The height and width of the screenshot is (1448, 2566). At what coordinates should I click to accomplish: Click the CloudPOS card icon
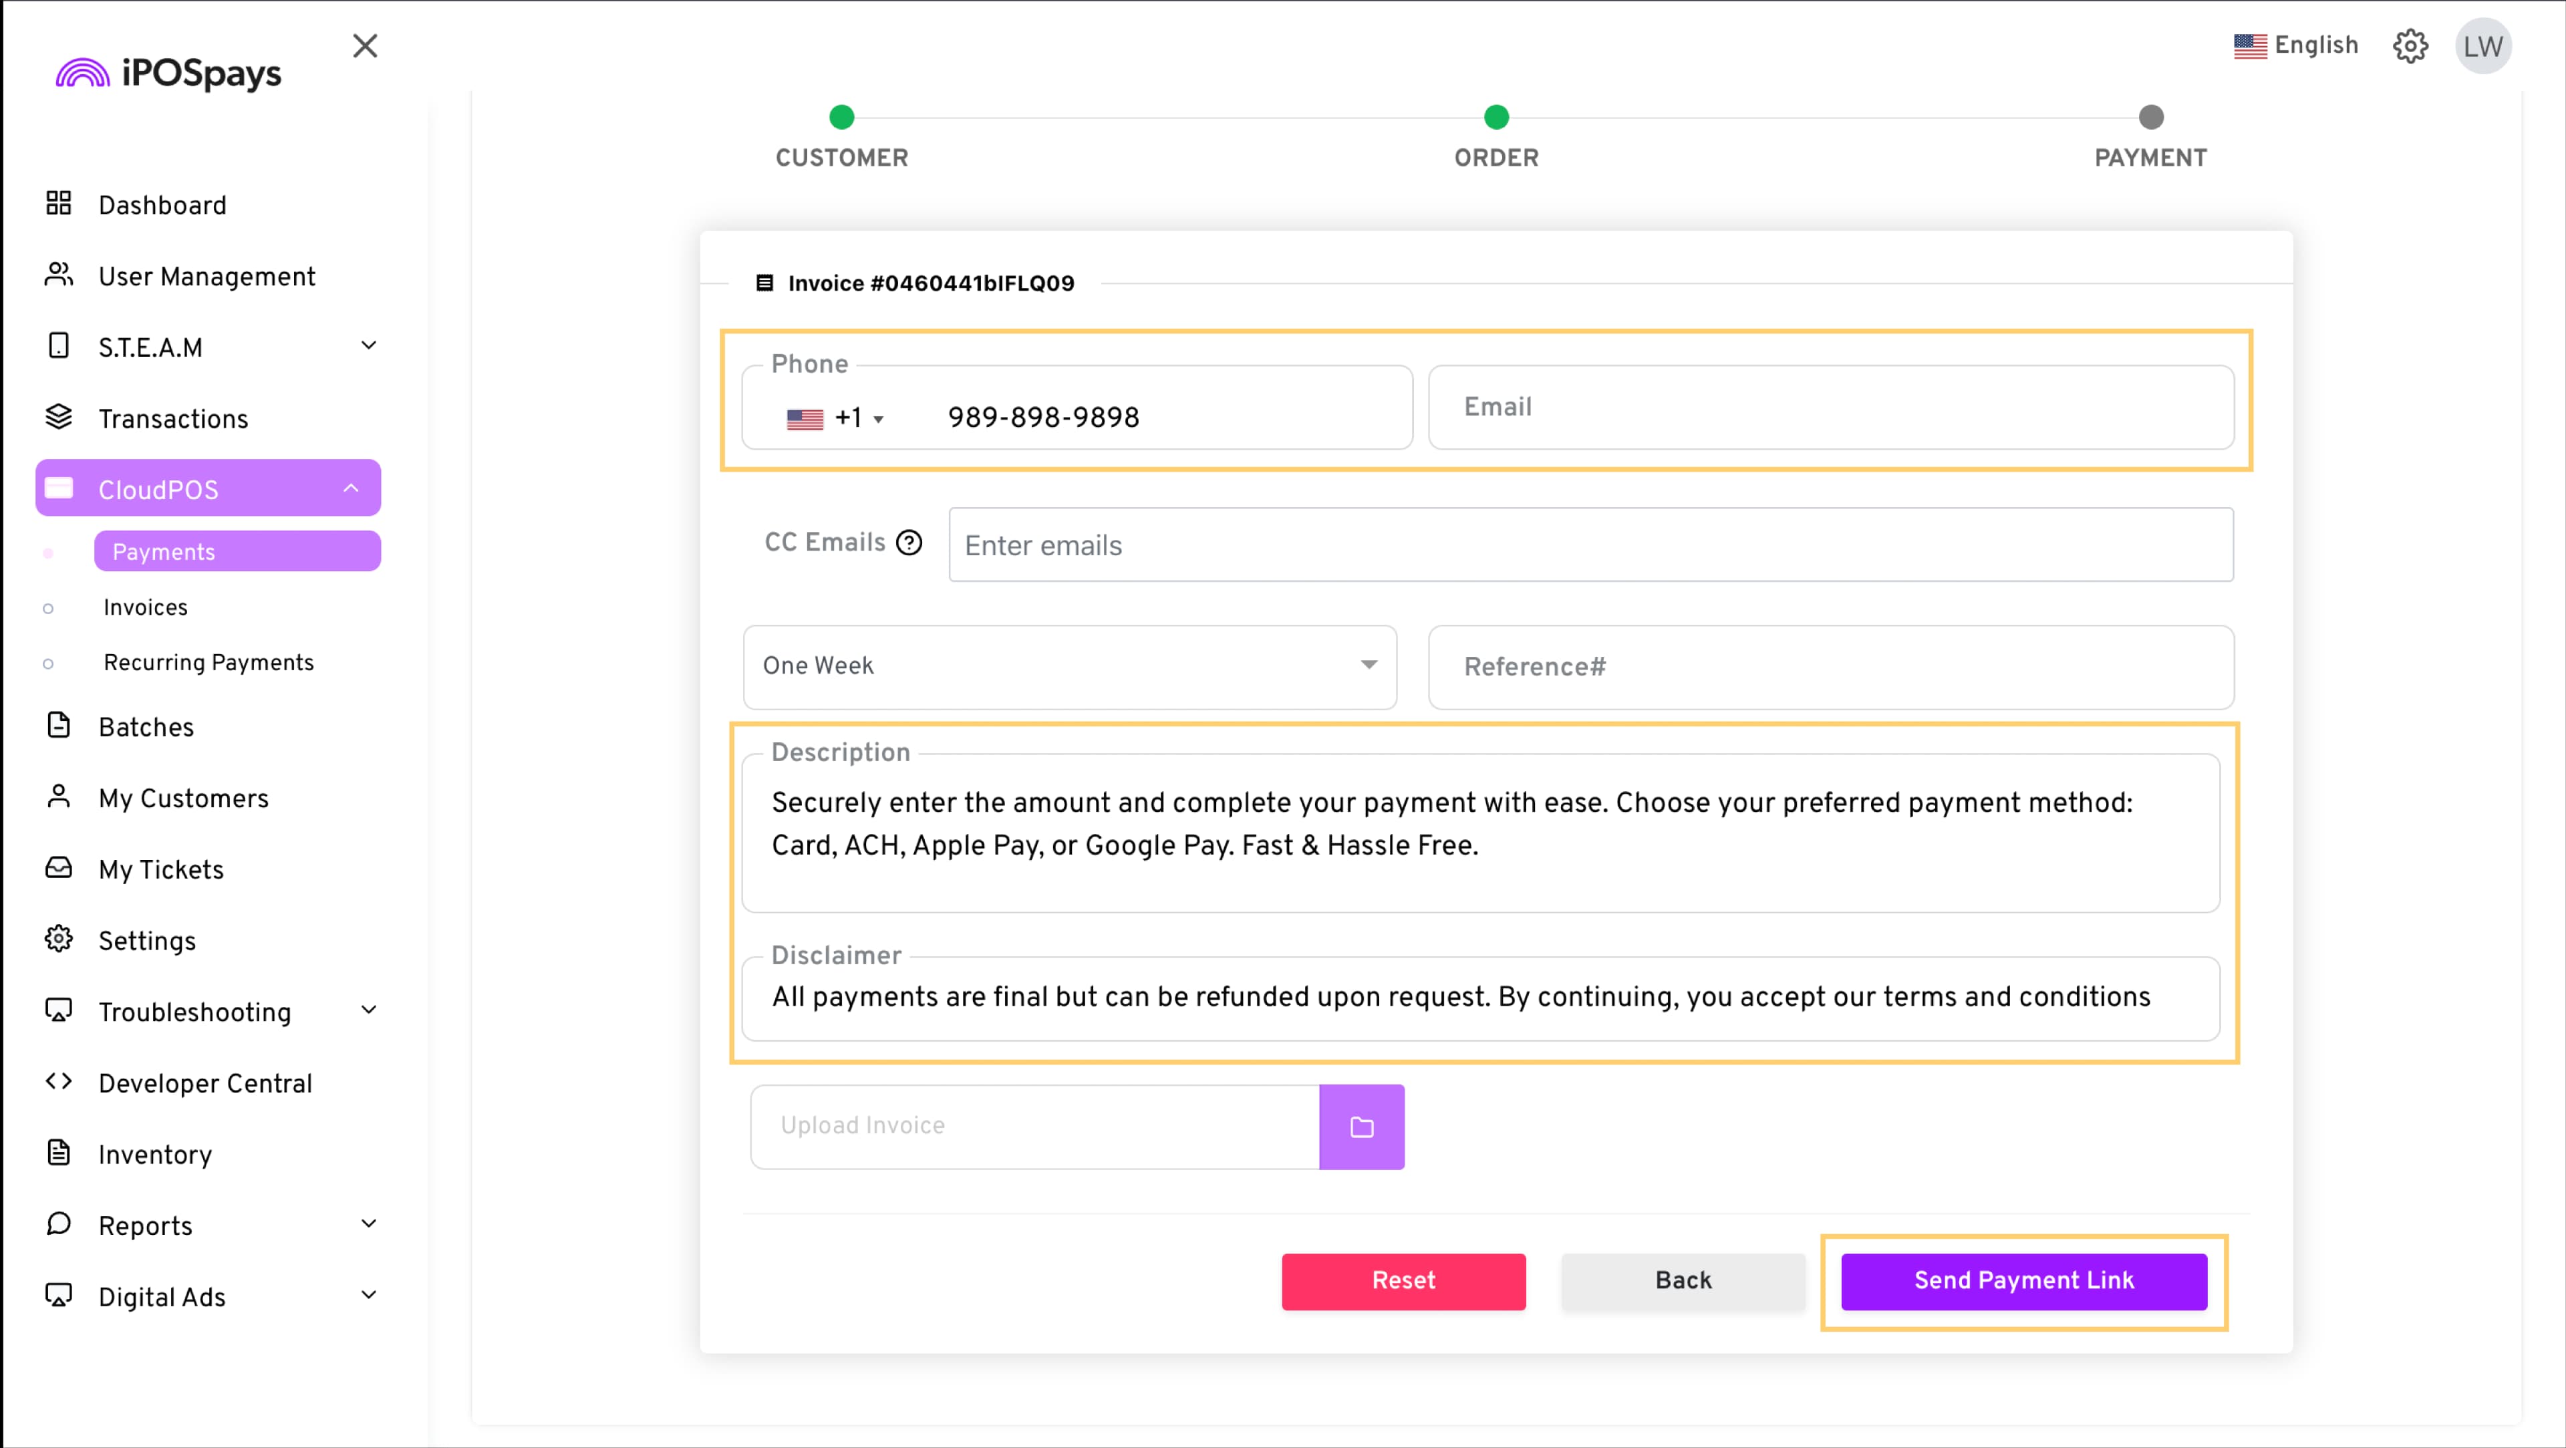click(x=59, y=488)
